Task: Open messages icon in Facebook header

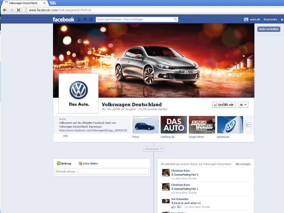Action: click(85, 20)
